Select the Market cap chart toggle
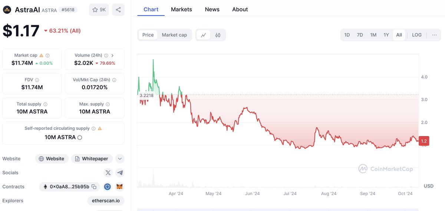The height and width of the screenshot is (211, 445). [x=174, y=35]
